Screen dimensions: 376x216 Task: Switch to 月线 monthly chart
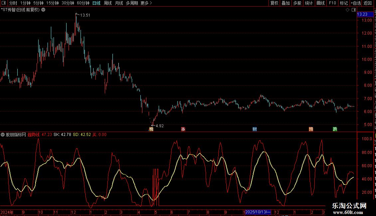[119, 3]
